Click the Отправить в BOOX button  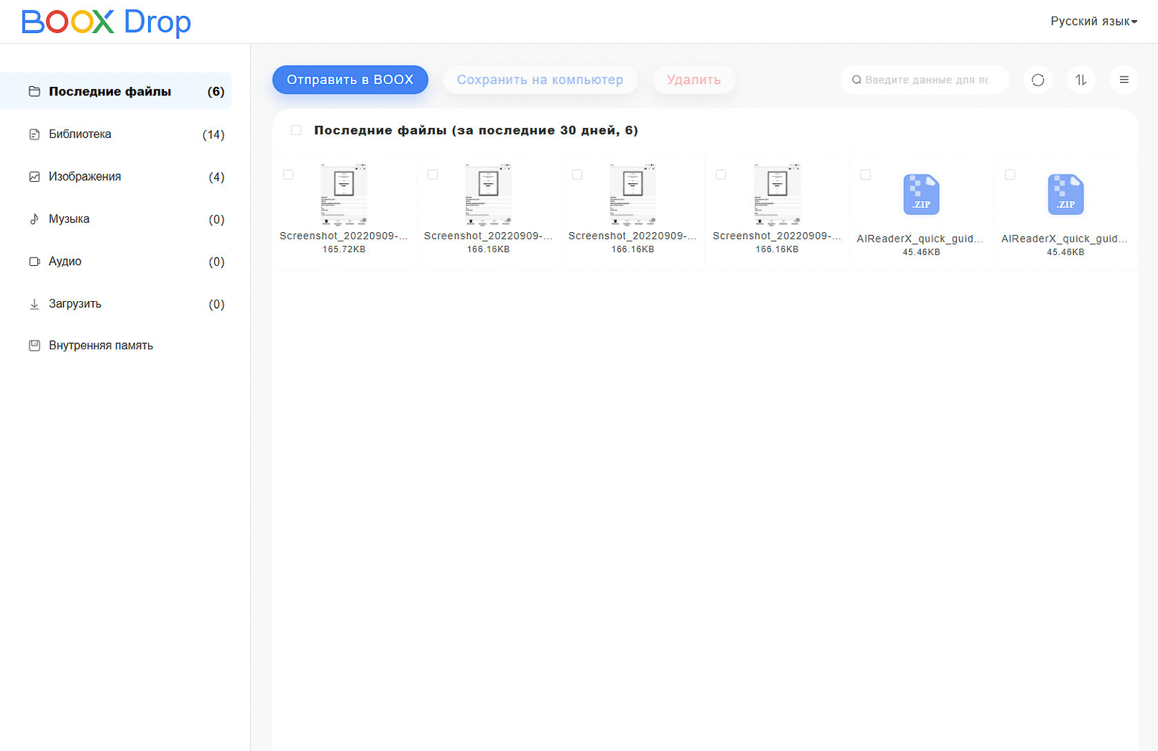[x=350, y=80]
